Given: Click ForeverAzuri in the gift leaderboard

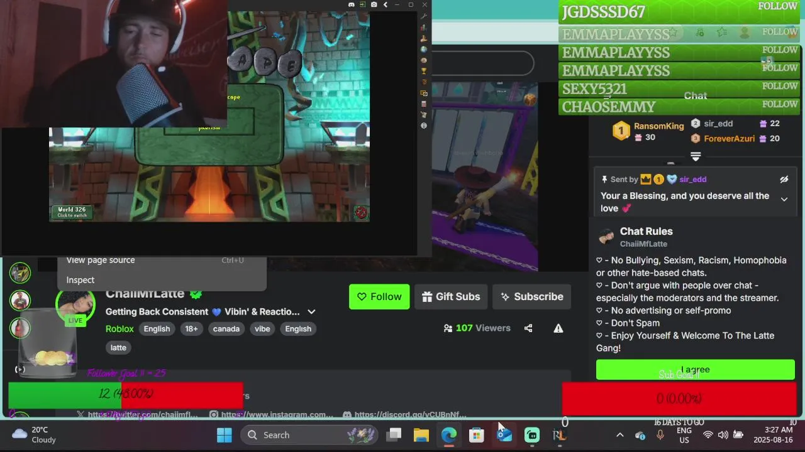Looking at the screenshot, I should (x=729, y=139).
